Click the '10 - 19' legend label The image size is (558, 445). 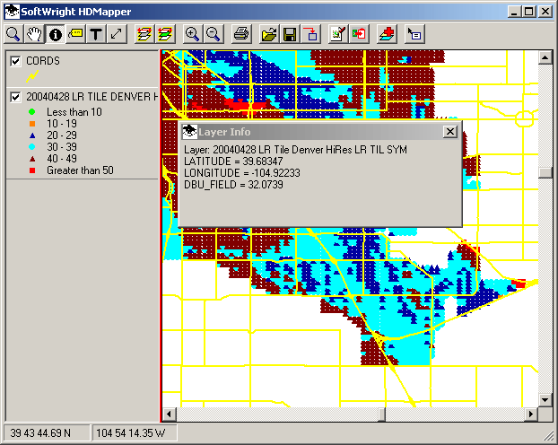click(x=62, y=124)
